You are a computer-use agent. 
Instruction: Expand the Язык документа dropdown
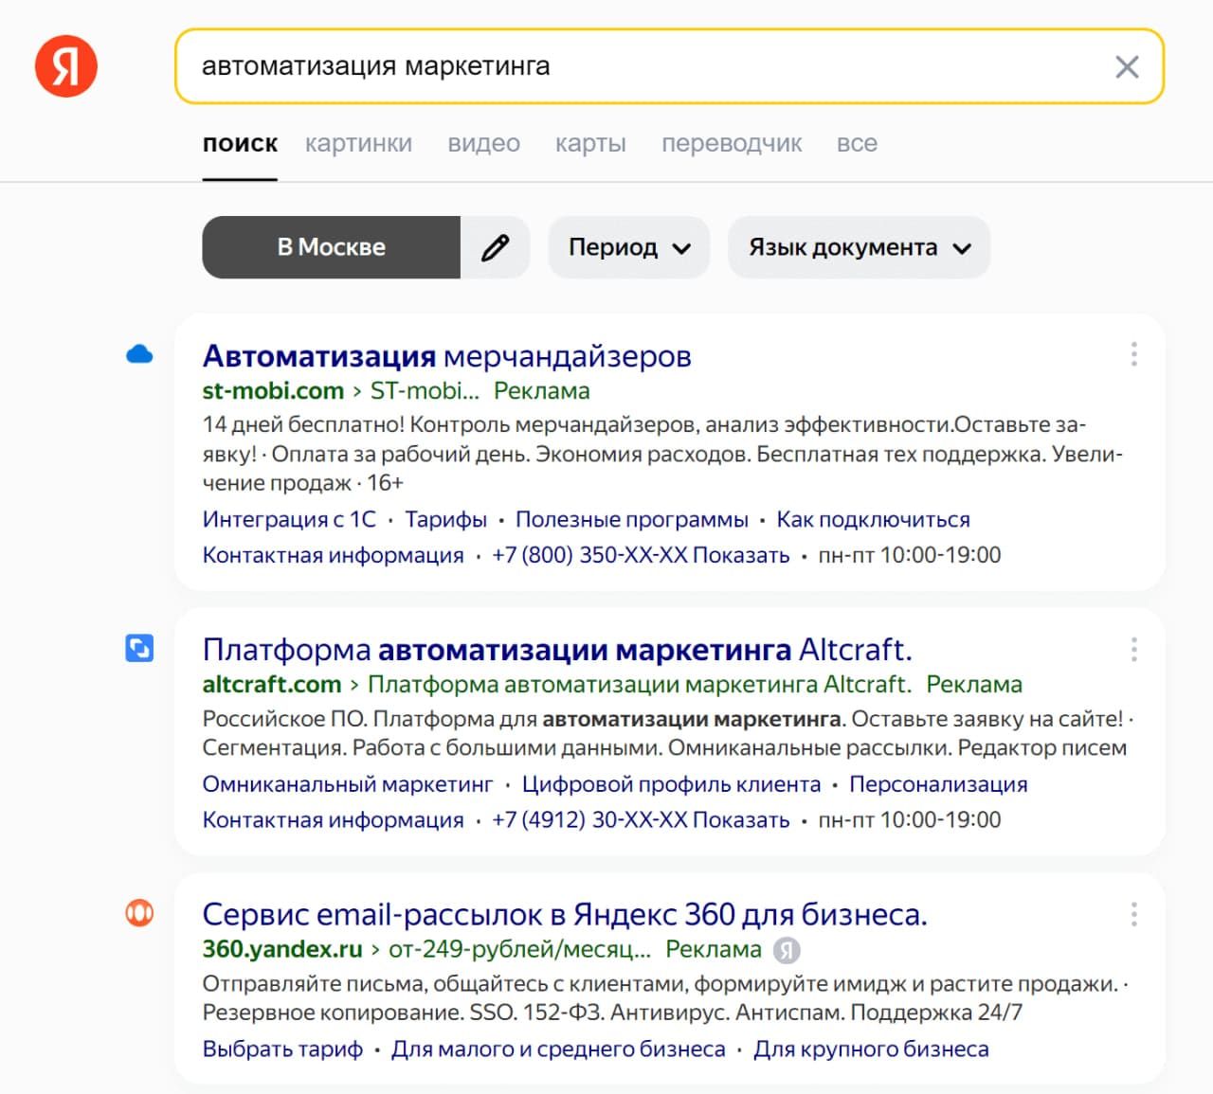click(859, 247)
